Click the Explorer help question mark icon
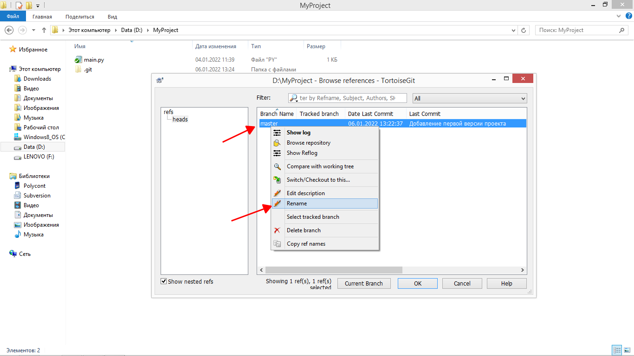The image size is (634, 356). [x=629, y=16]
